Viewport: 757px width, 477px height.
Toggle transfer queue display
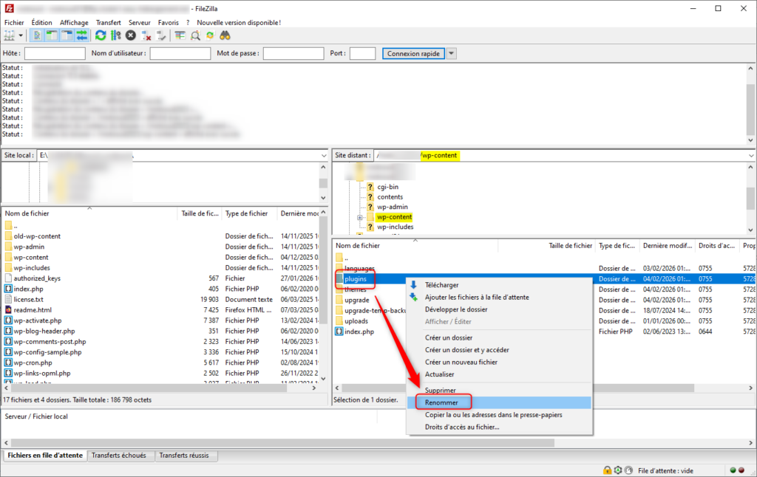click(x=81, y=35)
